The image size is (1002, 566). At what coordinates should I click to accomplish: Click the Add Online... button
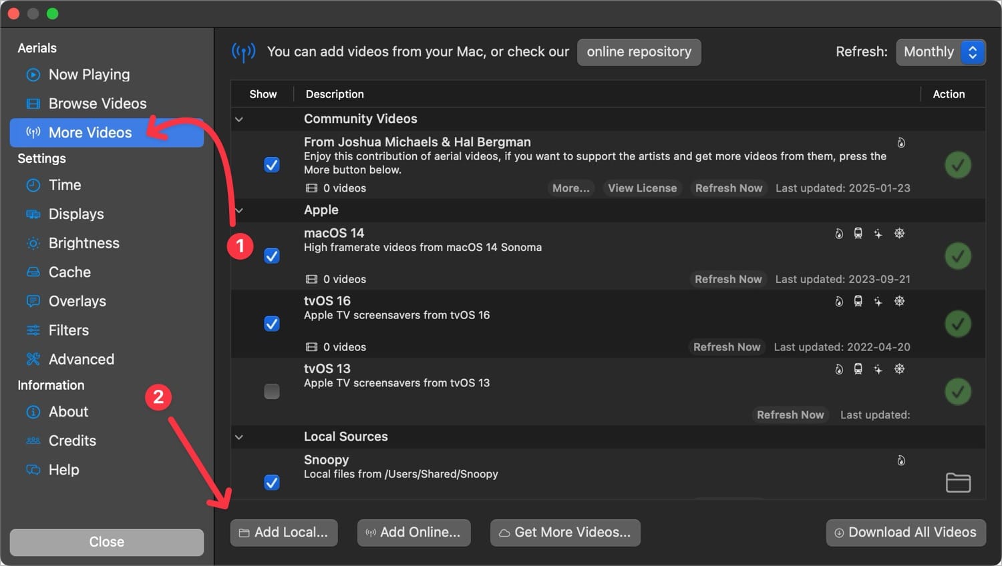point(413,533)
